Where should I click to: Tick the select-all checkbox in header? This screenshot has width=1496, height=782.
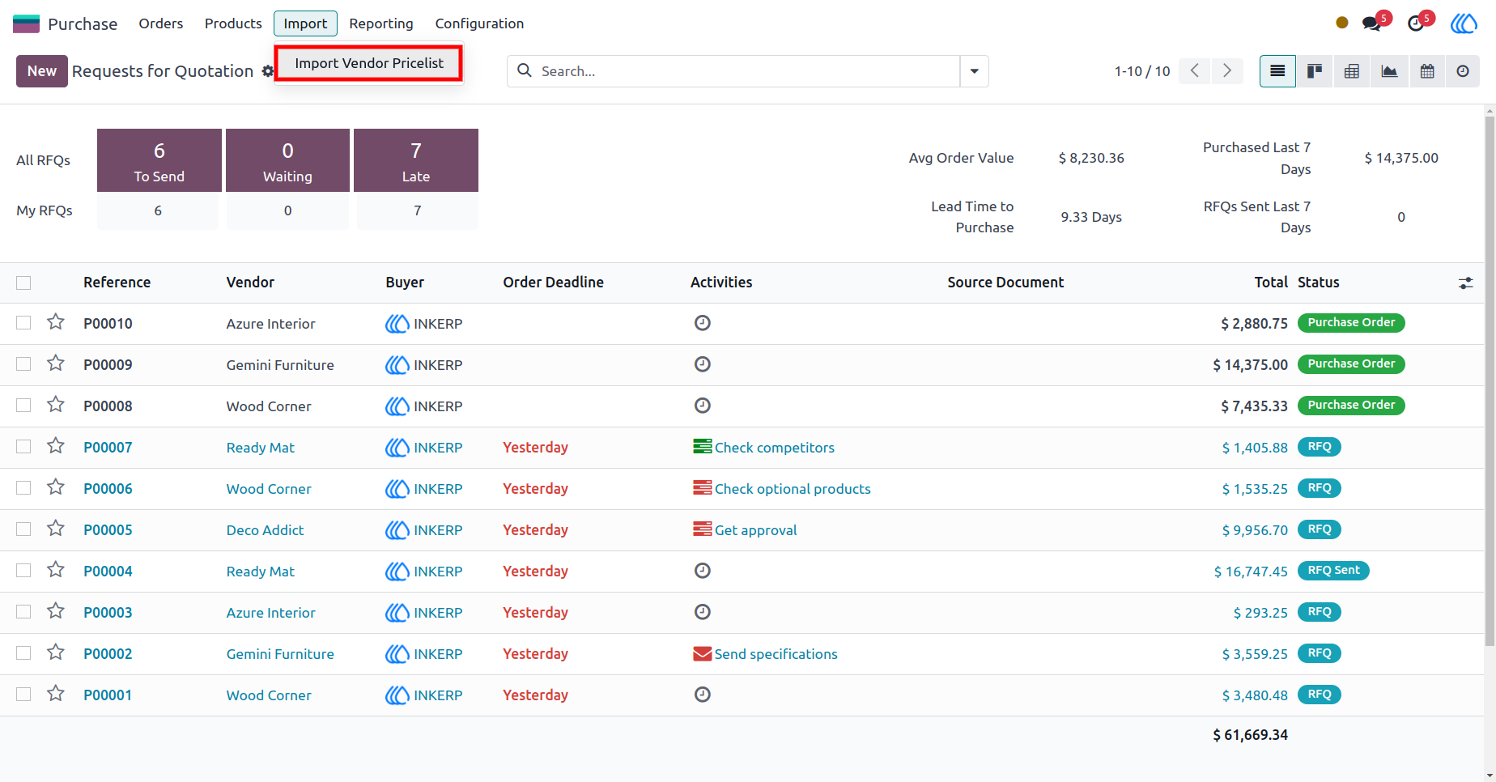pos(23,283)
